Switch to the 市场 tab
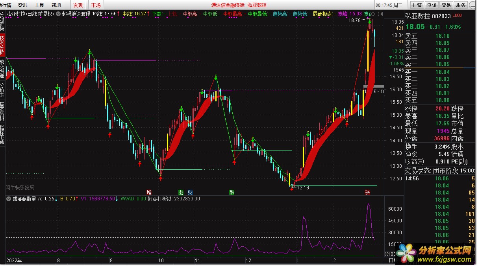 click(96, 5)
